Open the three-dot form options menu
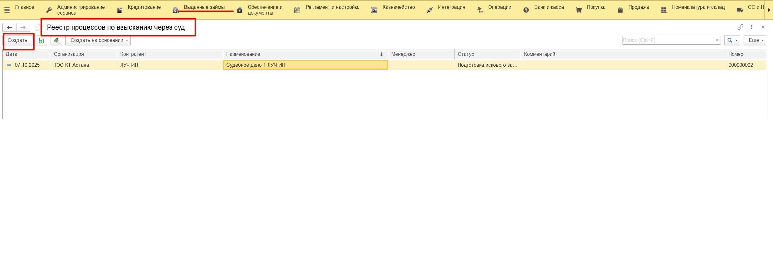Screen dimensions: 773x262 (x=751, y=27)
